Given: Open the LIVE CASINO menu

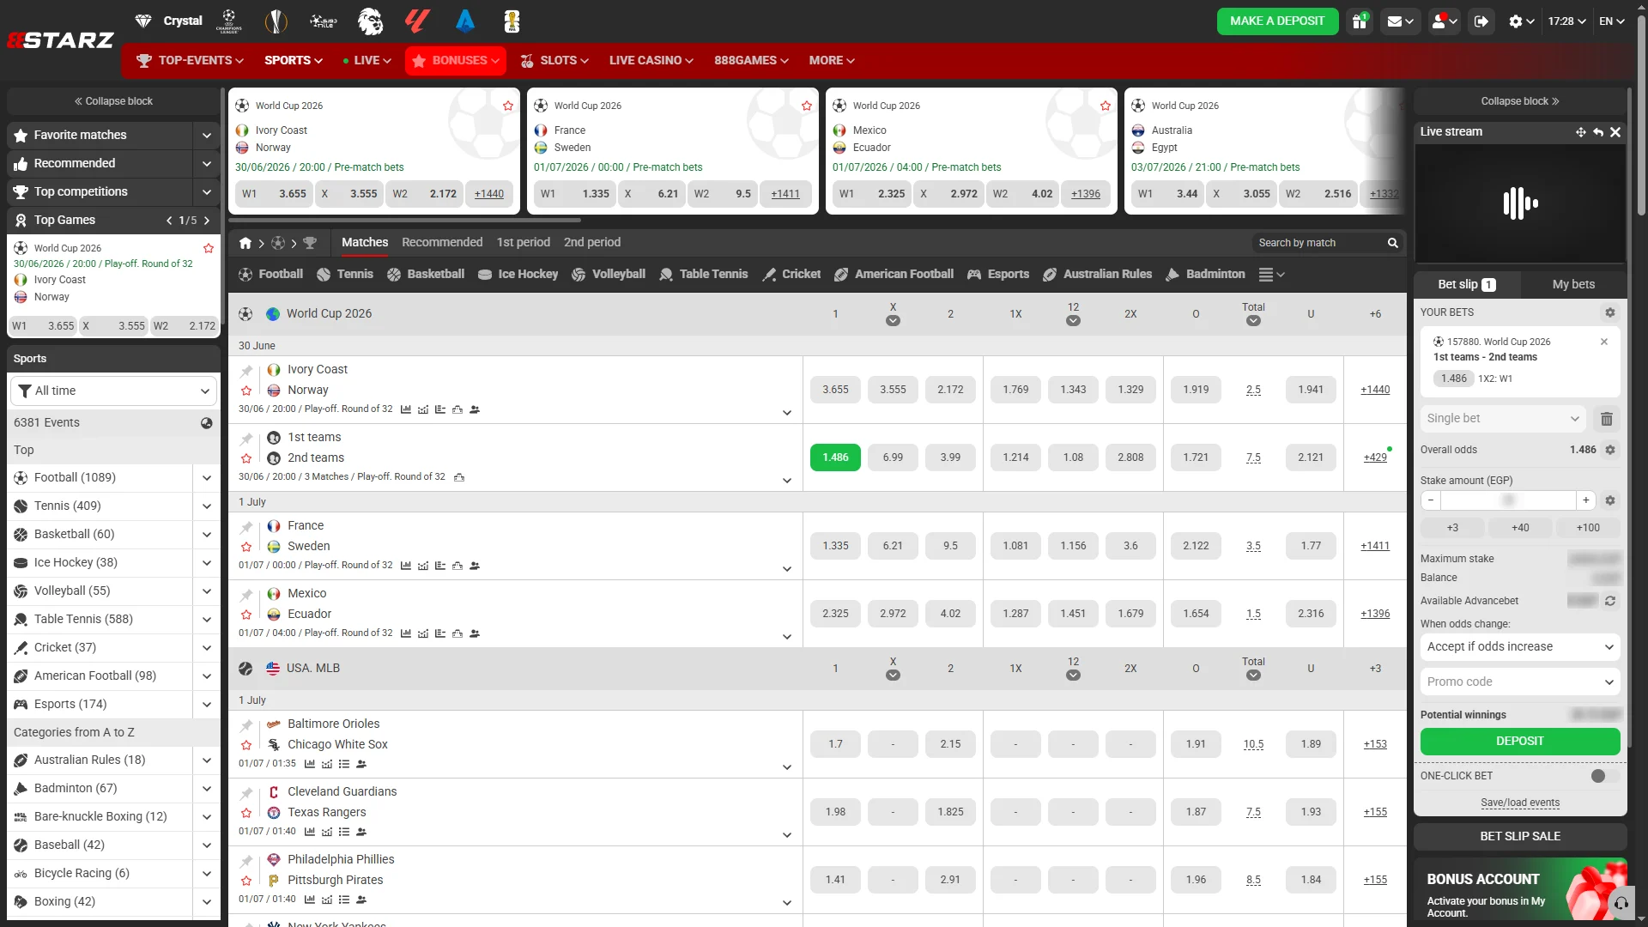Looking at the screenshot, I should (x=651, y=61).
